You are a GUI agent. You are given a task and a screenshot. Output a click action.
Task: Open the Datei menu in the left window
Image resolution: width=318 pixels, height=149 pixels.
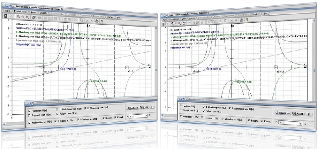(7, 11)
